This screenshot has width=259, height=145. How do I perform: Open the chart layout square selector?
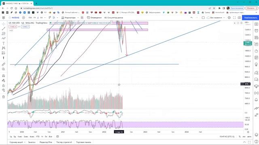click(x=203, y=18)
